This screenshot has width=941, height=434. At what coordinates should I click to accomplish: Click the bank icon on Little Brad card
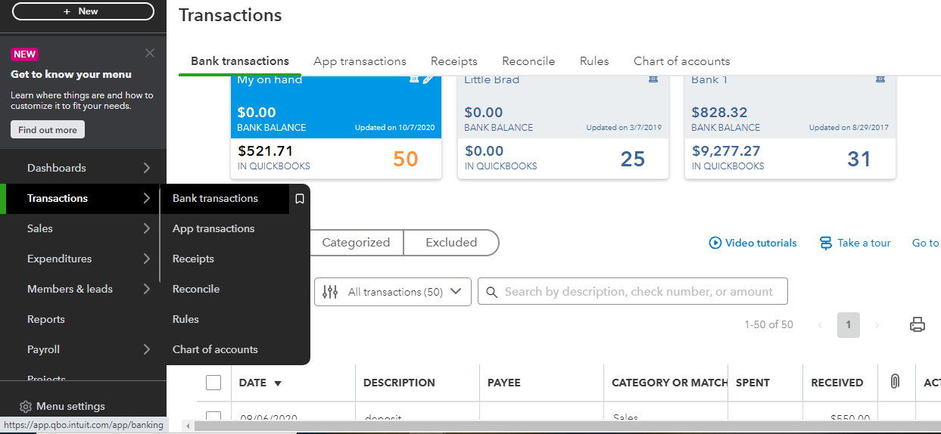653,79
